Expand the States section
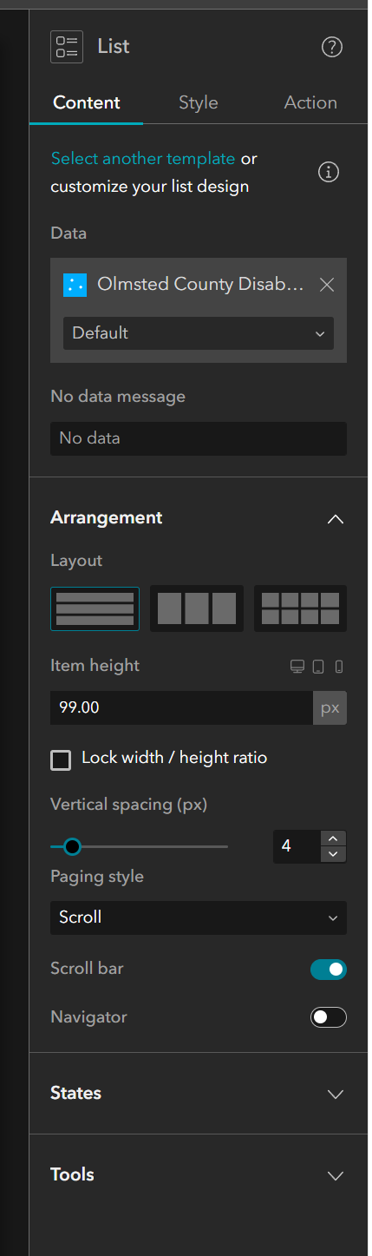The width and height of the screenshot is (372, 1256). [x=199, y=1094]
